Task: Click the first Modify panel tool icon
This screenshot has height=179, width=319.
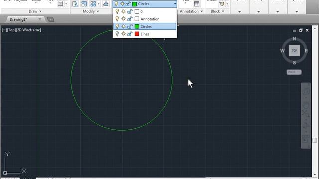Action: pyautogui.click(x=75, y=4)
